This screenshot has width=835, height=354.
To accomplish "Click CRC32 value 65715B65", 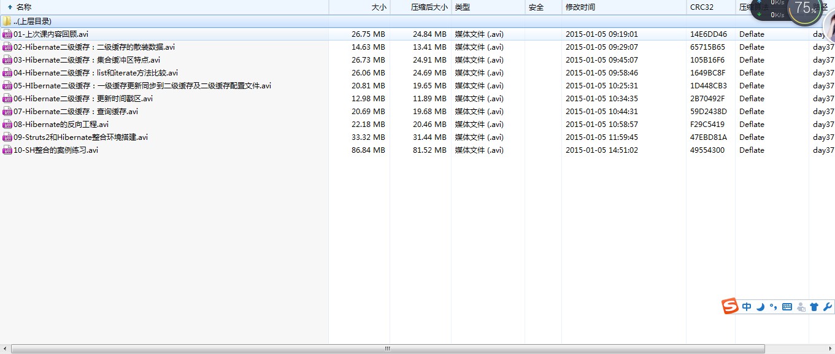I will tap(707, 47).
